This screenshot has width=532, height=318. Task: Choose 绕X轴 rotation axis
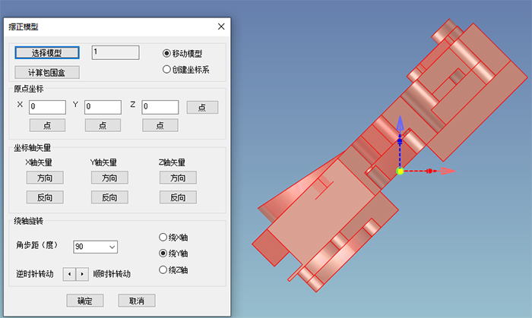163,237
